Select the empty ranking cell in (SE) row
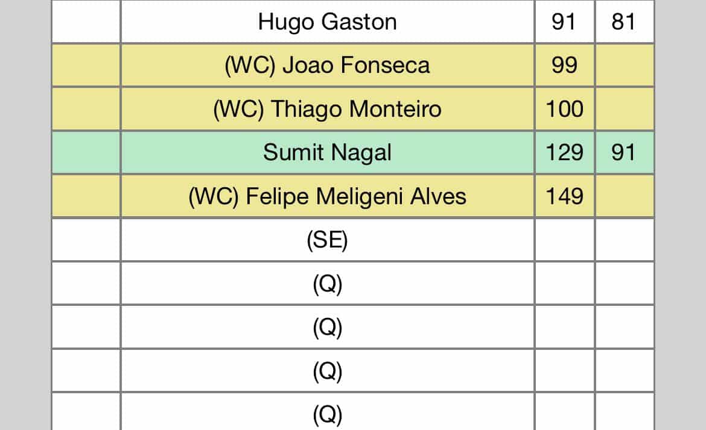706x430 pixels. pos(565,240)
